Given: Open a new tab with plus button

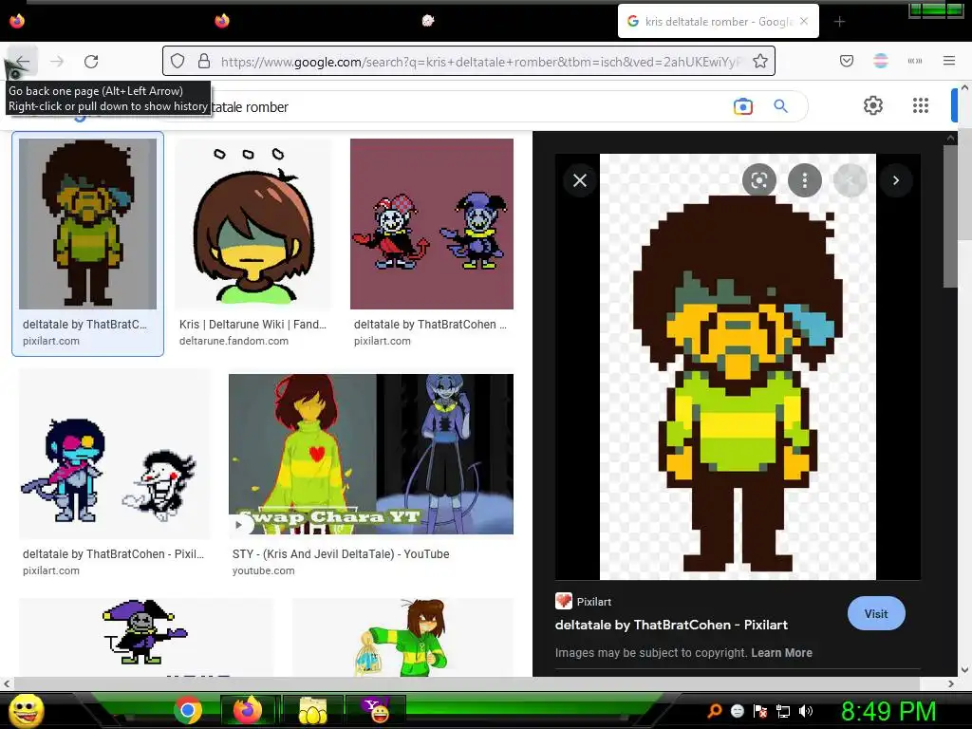Looking at the screenshot, I should tap(839, 22).
